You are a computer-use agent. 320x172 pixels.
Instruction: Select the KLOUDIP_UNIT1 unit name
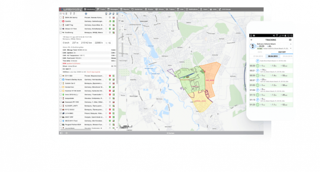(71, 106)
